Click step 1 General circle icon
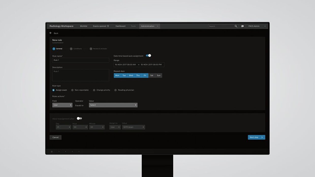Screen dimensions: 315x177 (54, 49)
